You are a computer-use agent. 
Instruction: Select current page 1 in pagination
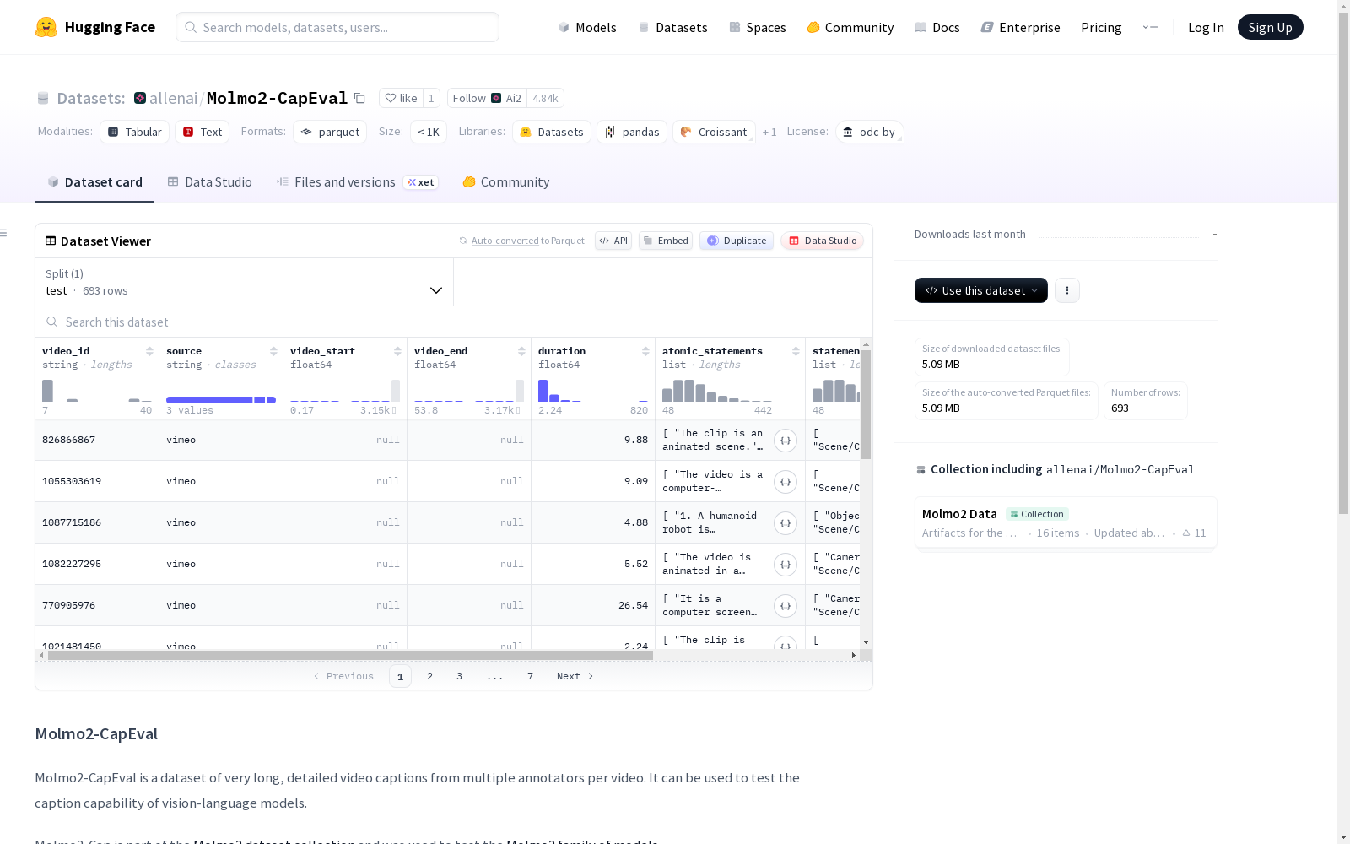[401, 676]
